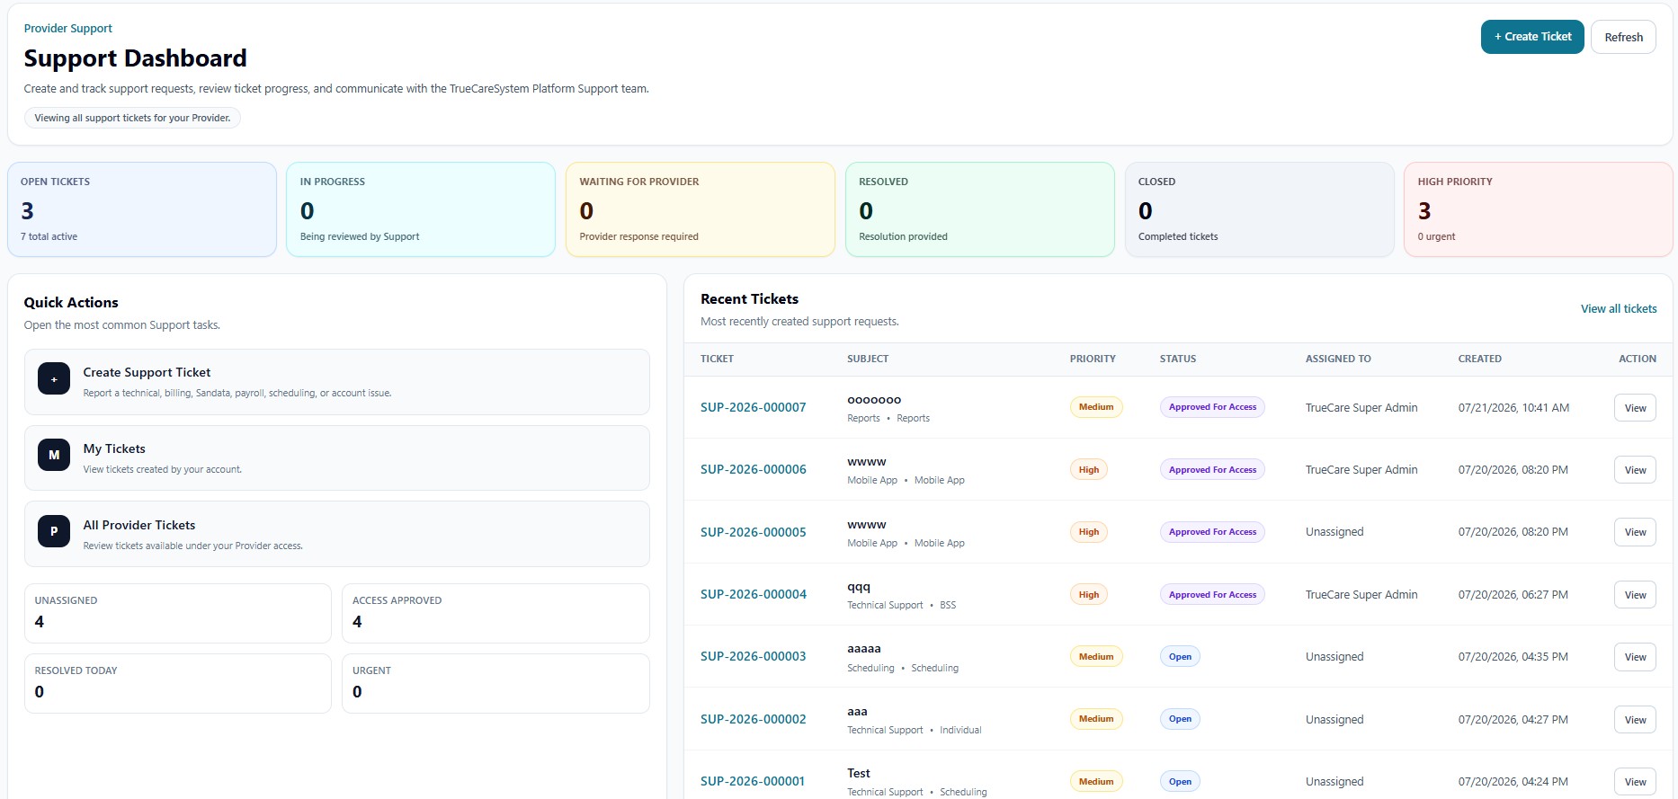Click Unassigned on row SUP-2026-000005
Image resolution: width=1678 pixels, height=799 pixels.
click(1334, 532)
